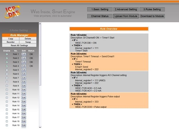Viewport: 179px width, 129px height.
Task: Click 'Email1 Send' action text
Action: pos(82,67)
